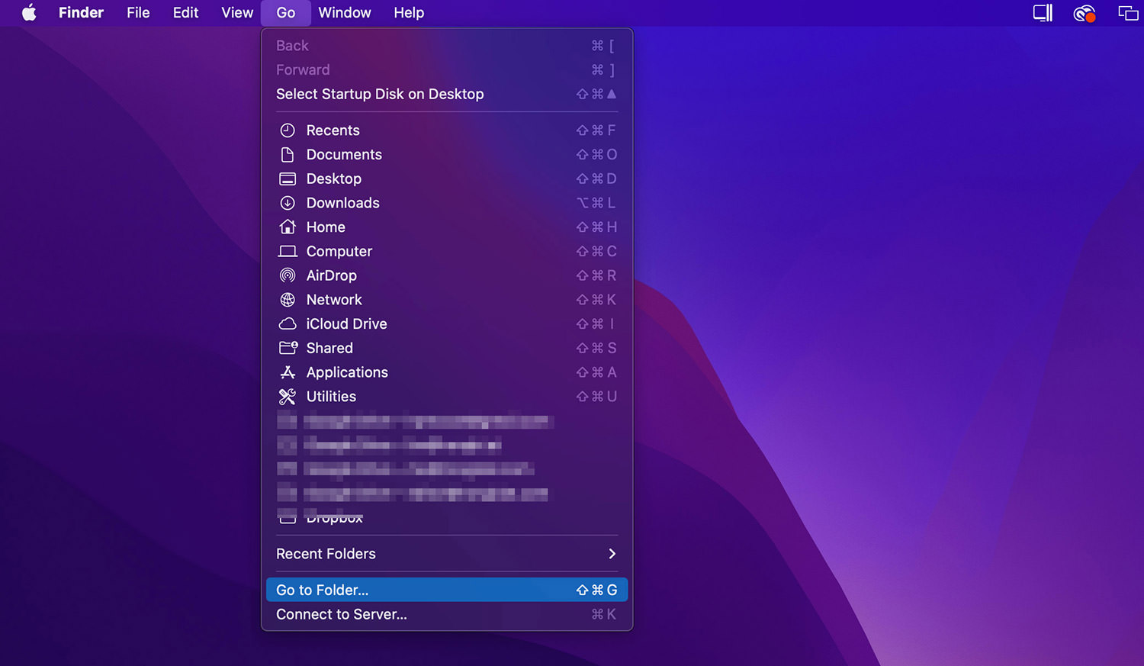Screen dimensions: 1144x666
Task: Click the Utilities tools icon
Action: 288,397
